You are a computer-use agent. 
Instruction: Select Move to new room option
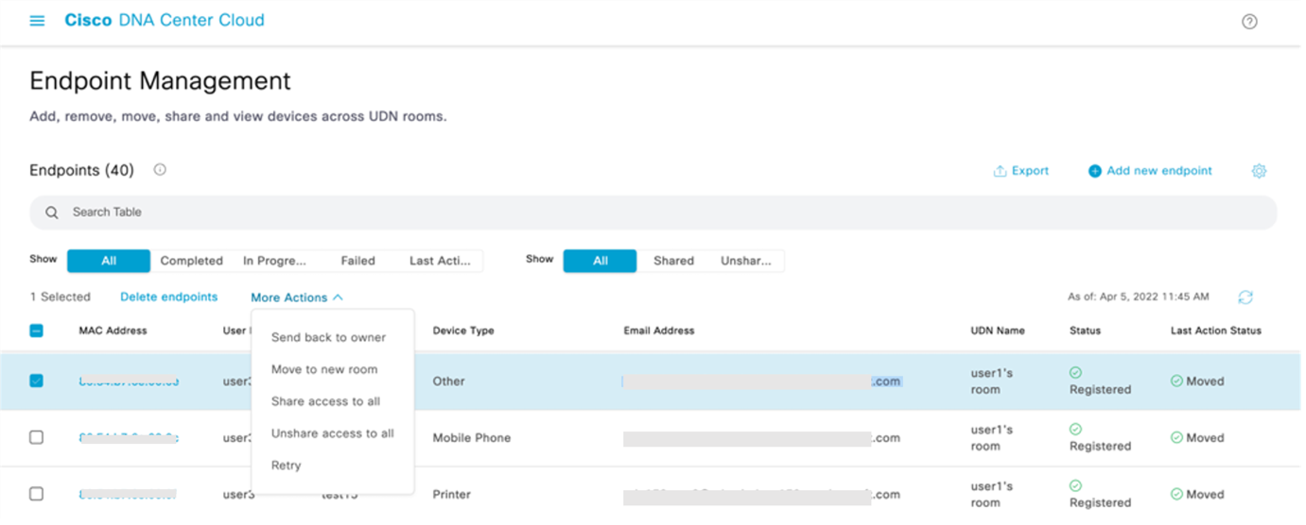[324, 369]
